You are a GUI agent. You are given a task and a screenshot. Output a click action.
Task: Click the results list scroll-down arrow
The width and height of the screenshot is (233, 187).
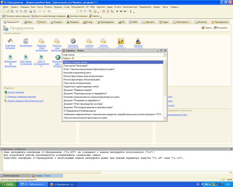click(165, 118)
